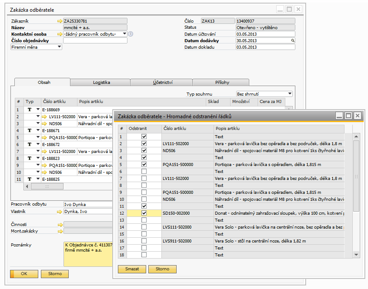Uncheck Odstranit for row 12 SD150-002000
Screen dimensions: 368x289
point(144,213)
